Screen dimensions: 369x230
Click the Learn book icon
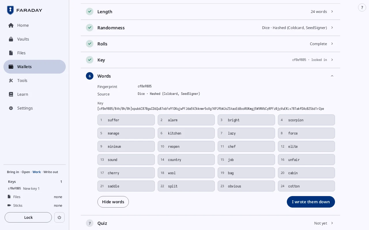coord(11,94)
